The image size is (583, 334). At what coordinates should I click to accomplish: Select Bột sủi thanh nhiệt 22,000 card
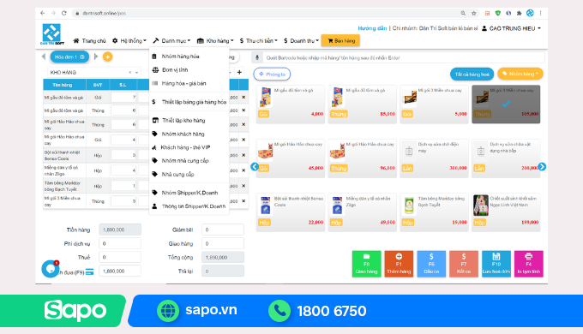point(291,212)
